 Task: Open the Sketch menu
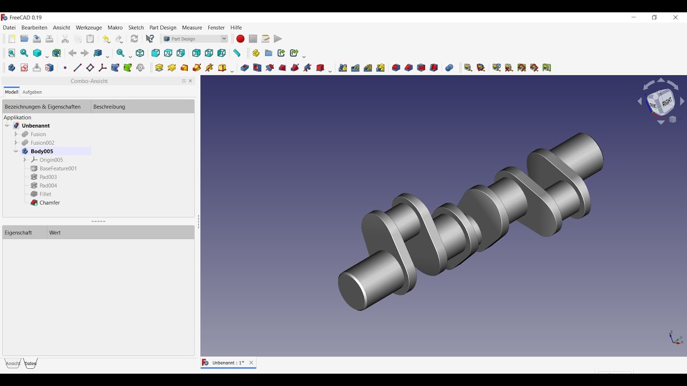click(136, 27)
